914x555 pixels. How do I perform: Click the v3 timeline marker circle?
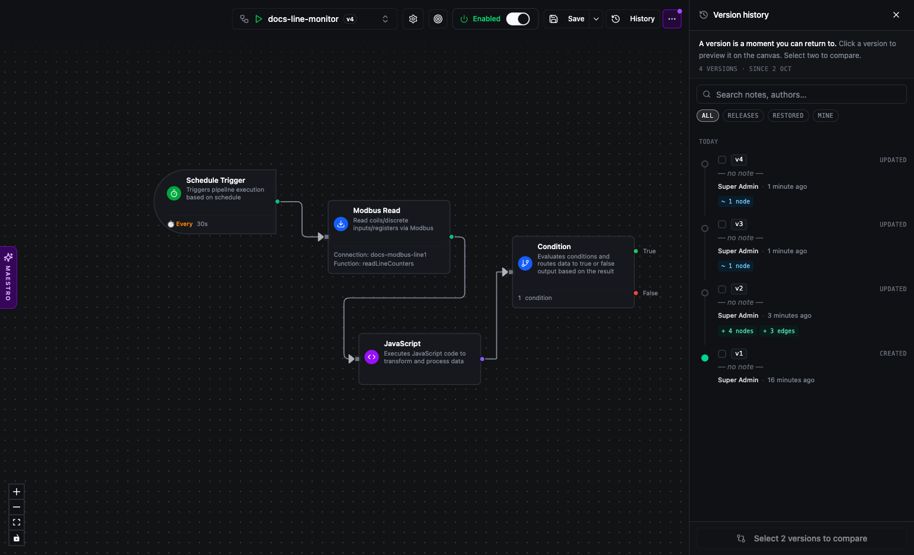(705, 228)
